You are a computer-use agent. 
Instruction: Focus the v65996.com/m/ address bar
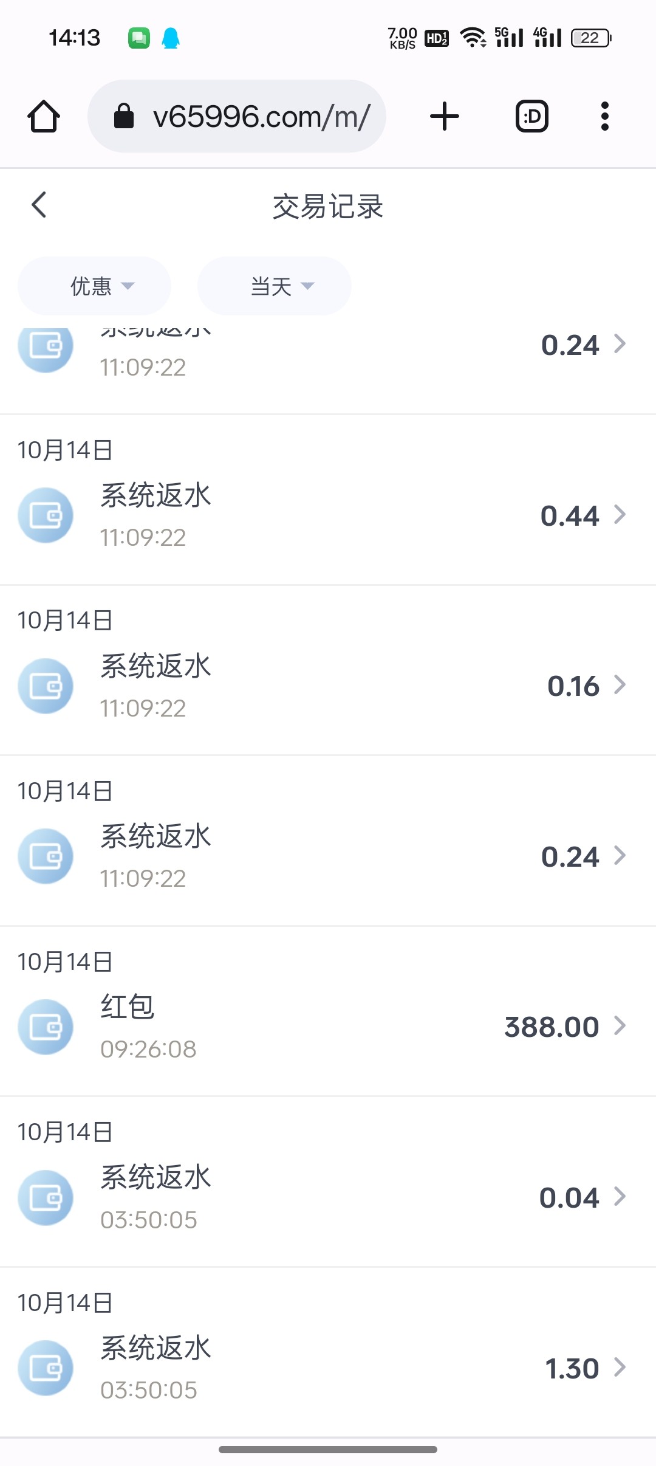click(261, 116)
